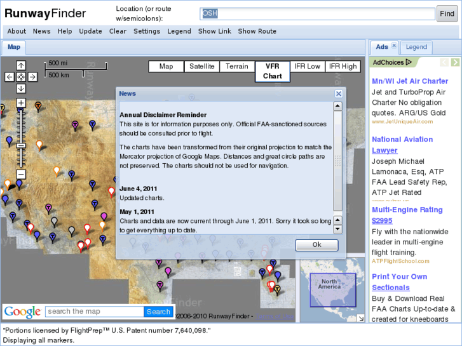The image size is (462, 346).
Task: Click the Update menu item
Action: coord(90,31)
